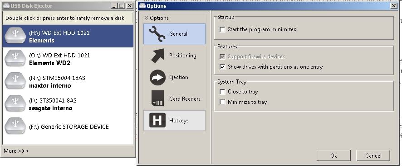
Task: Uncheck Show drives with partitions as one entry
Action: (222, 67)
